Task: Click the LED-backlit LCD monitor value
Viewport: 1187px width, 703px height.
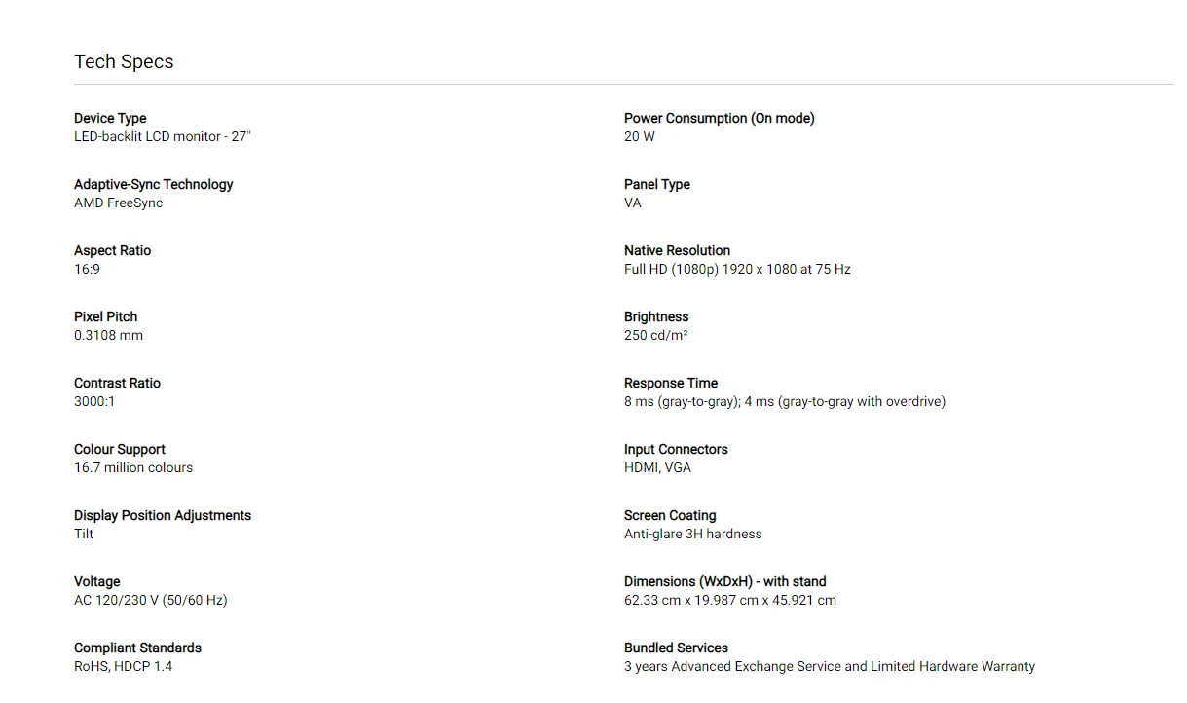Action: click(162, 136)
